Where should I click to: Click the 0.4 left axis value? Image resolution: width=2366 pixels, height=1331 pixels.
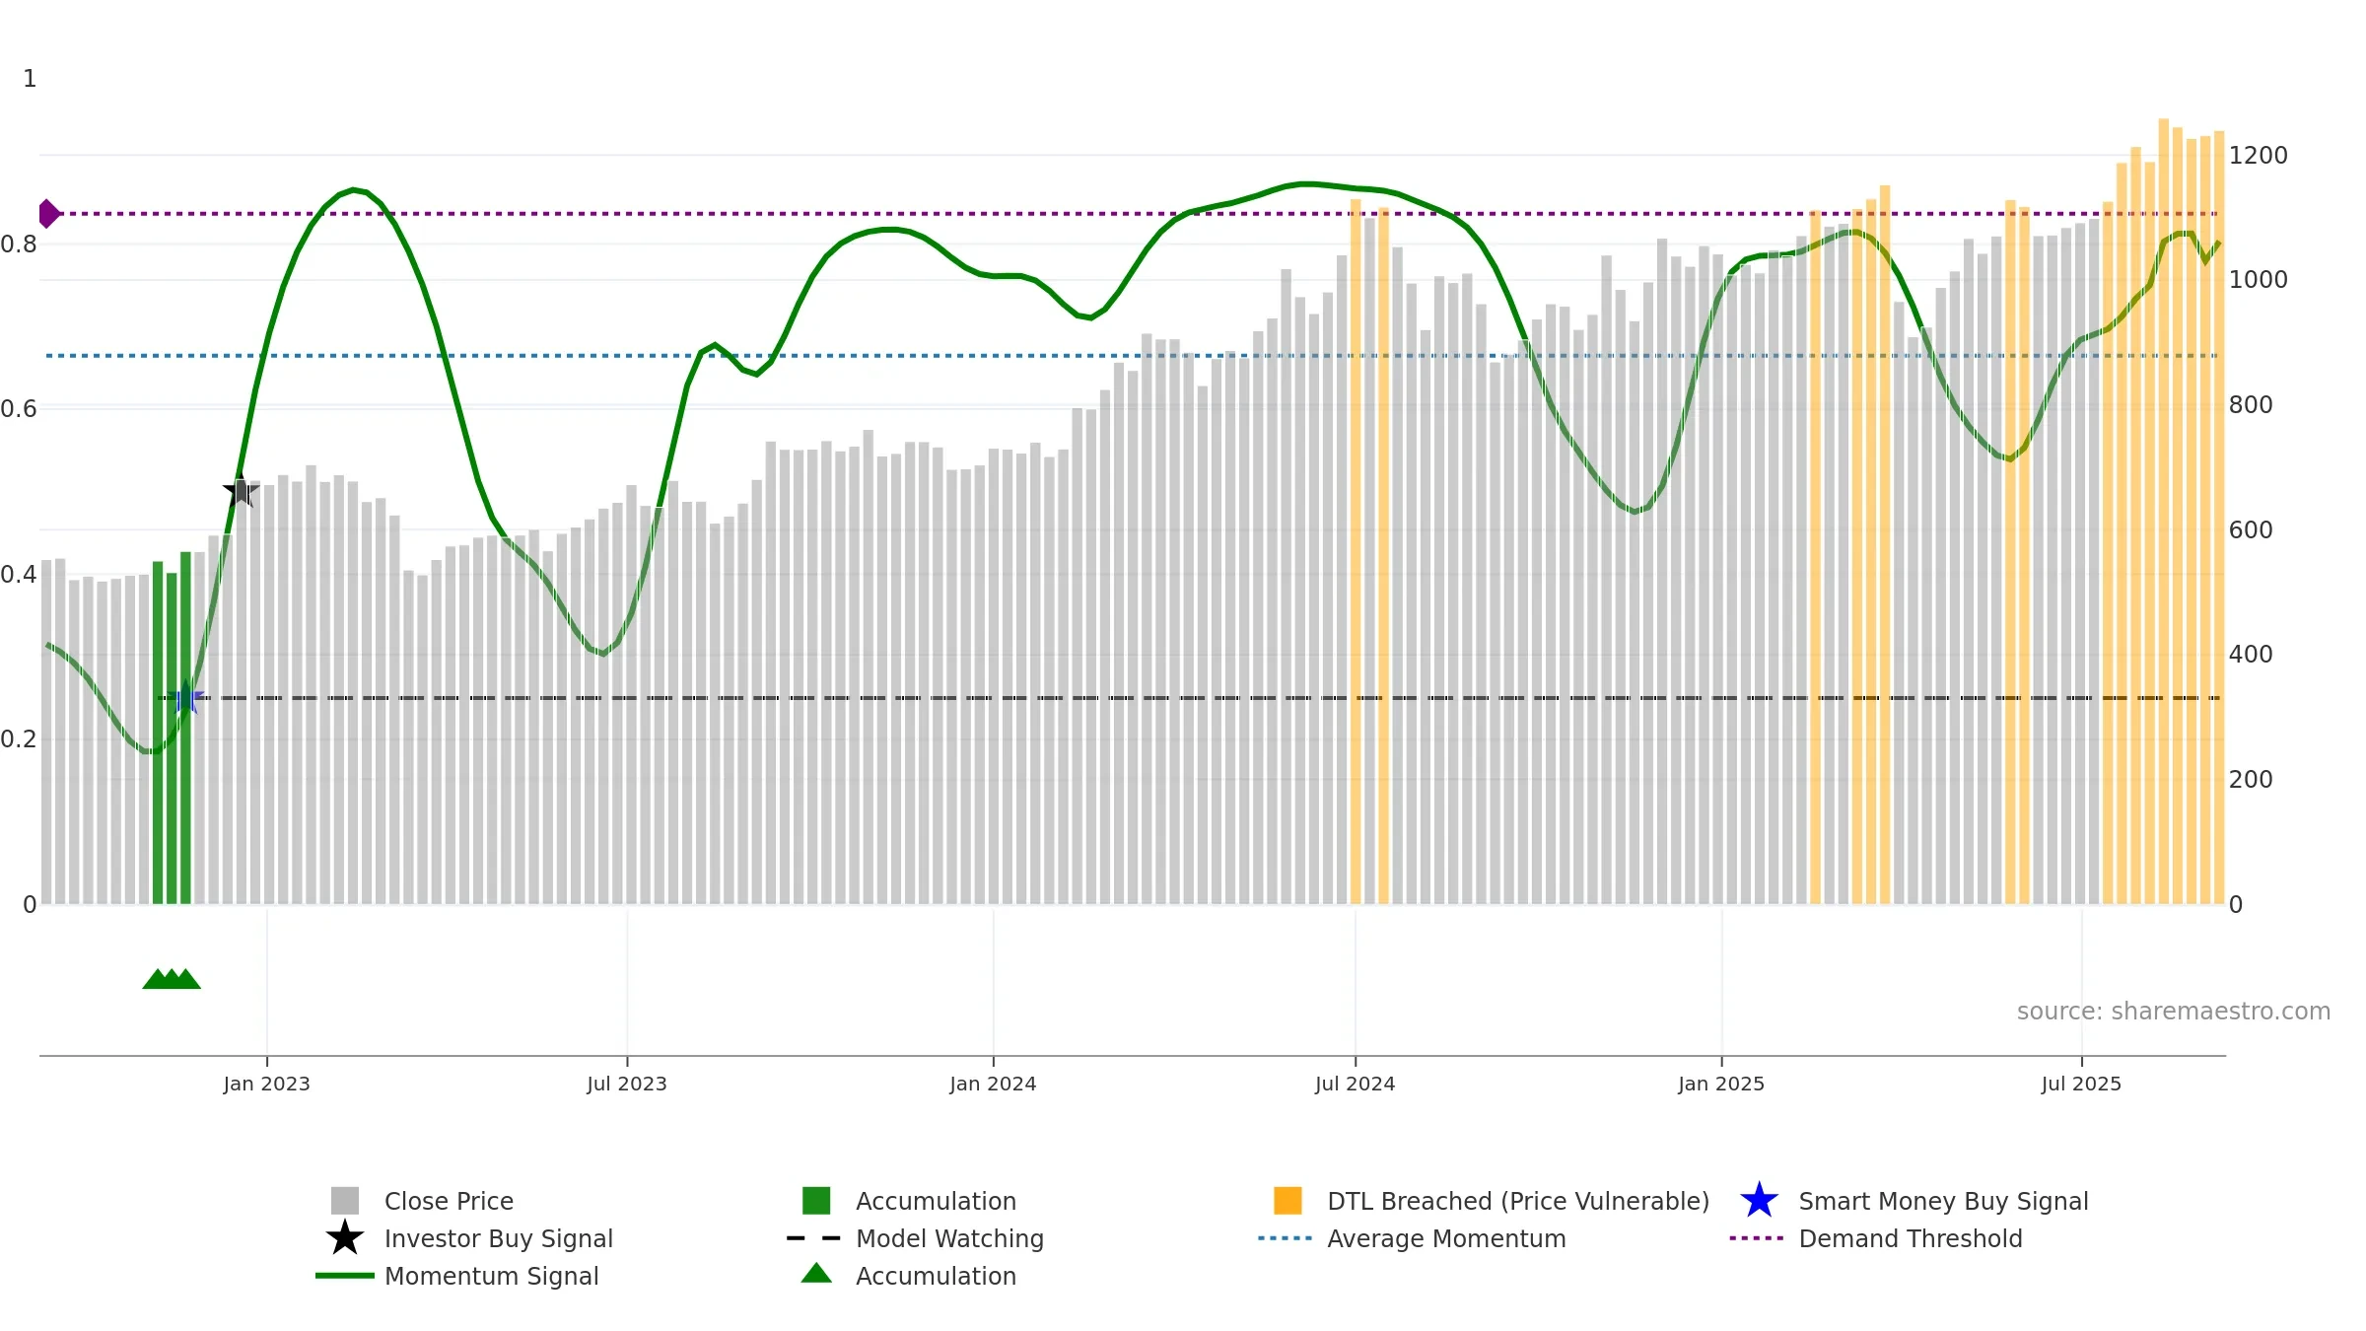[19, 575]
